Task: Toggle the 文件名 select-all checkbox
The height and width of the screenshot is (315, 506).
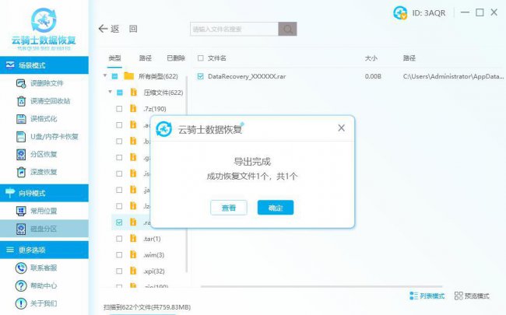Action: (200, 58)
